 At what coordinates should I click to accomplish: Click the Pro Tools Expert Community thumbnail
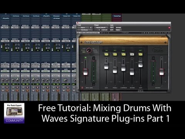(14, 113)
